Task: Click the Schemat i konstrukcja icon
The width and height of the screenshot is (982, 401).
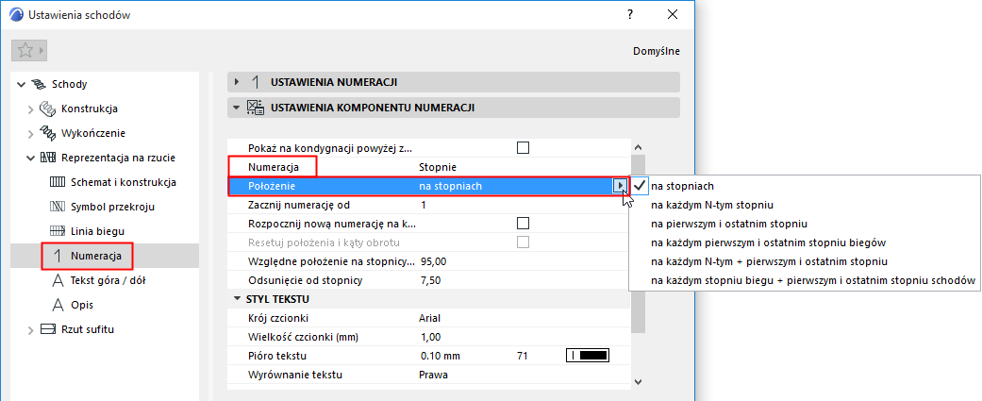Action: point(58,182)
